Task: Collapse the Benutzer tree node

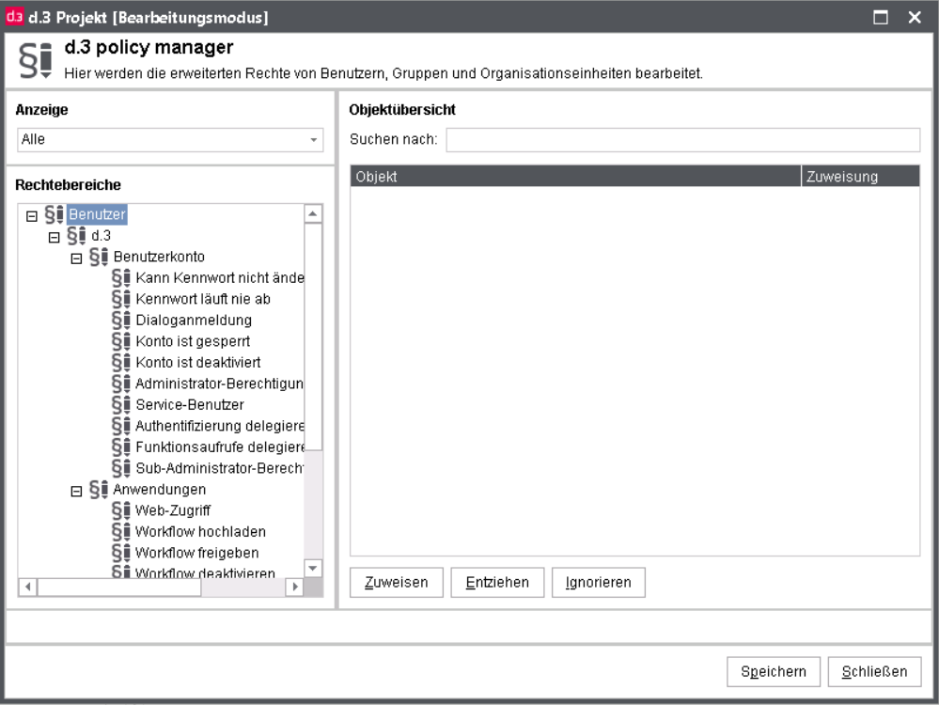Action: click(x=32, y=216)
